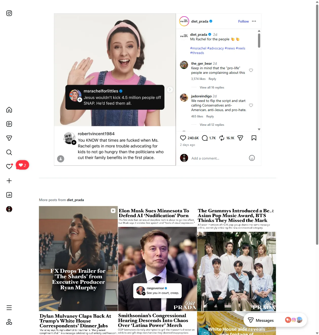319x335 pixels.
Task: Click comments scrollbar up arrow
Action: pyautogui.click(x=259, y=31)
